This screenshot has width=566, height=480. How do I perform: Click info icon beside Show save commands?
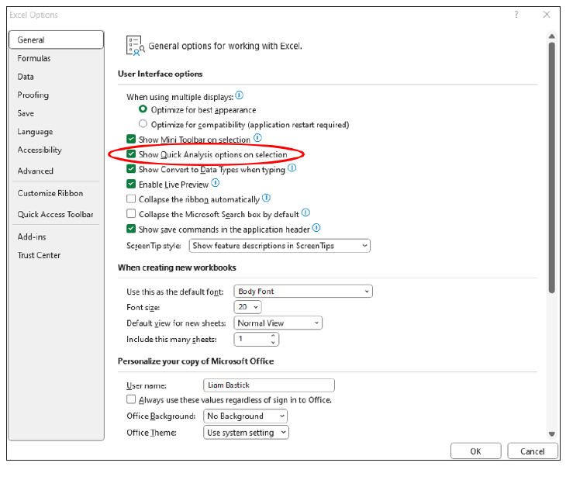tap(316, 228)
